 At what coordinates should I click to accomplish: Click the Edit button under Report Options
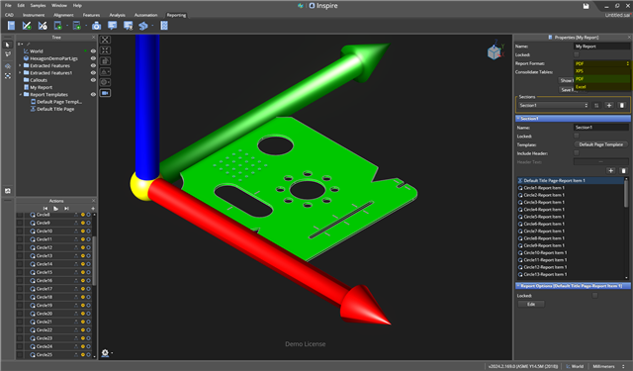tap(531, 304)
